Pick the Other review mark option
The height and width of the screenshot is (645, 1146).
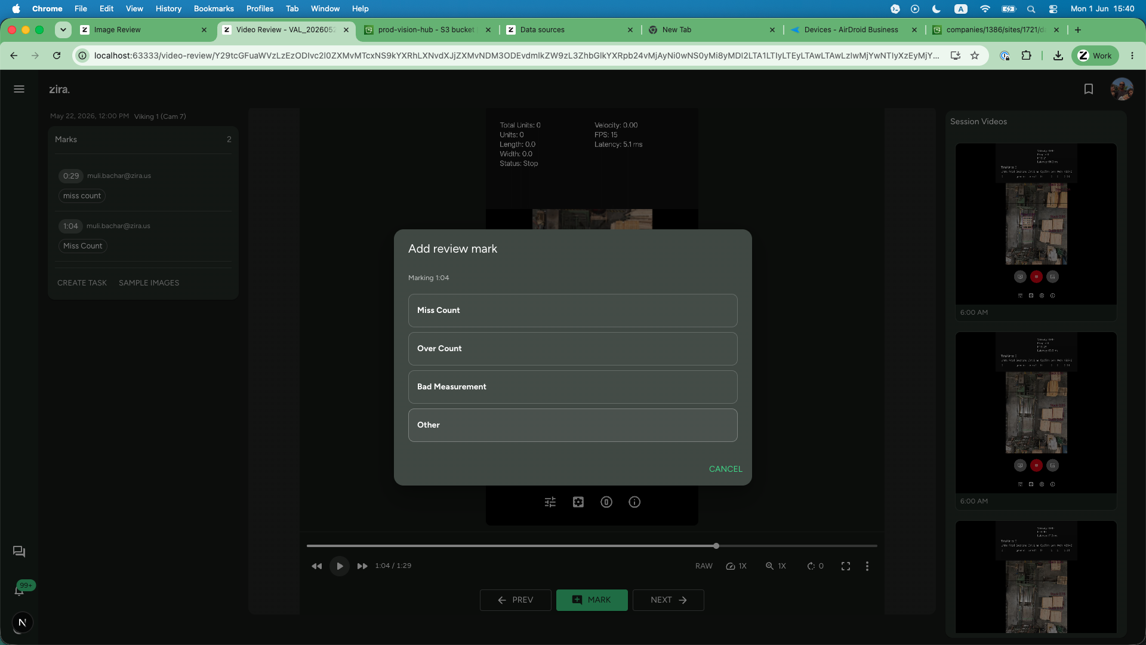point(572,425)
